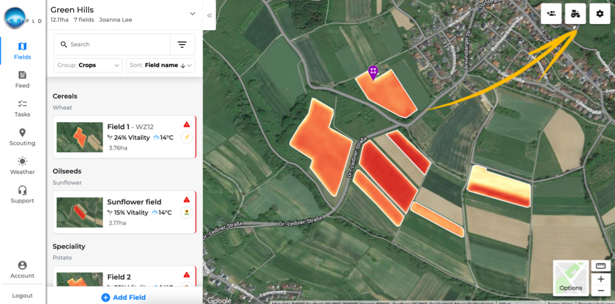615x304 pixels.
Task: Click the add users icon on map
Action: 551,14
